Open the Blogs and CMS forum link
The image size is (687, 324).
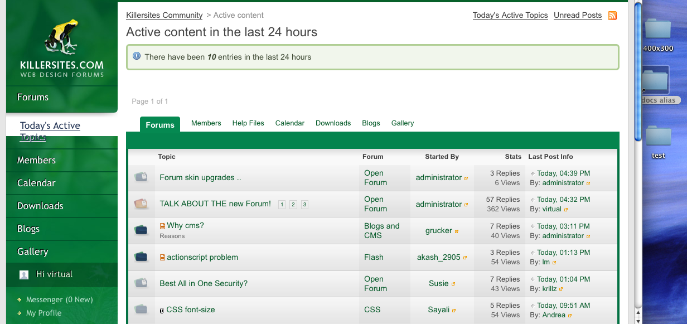pos(382,231)
